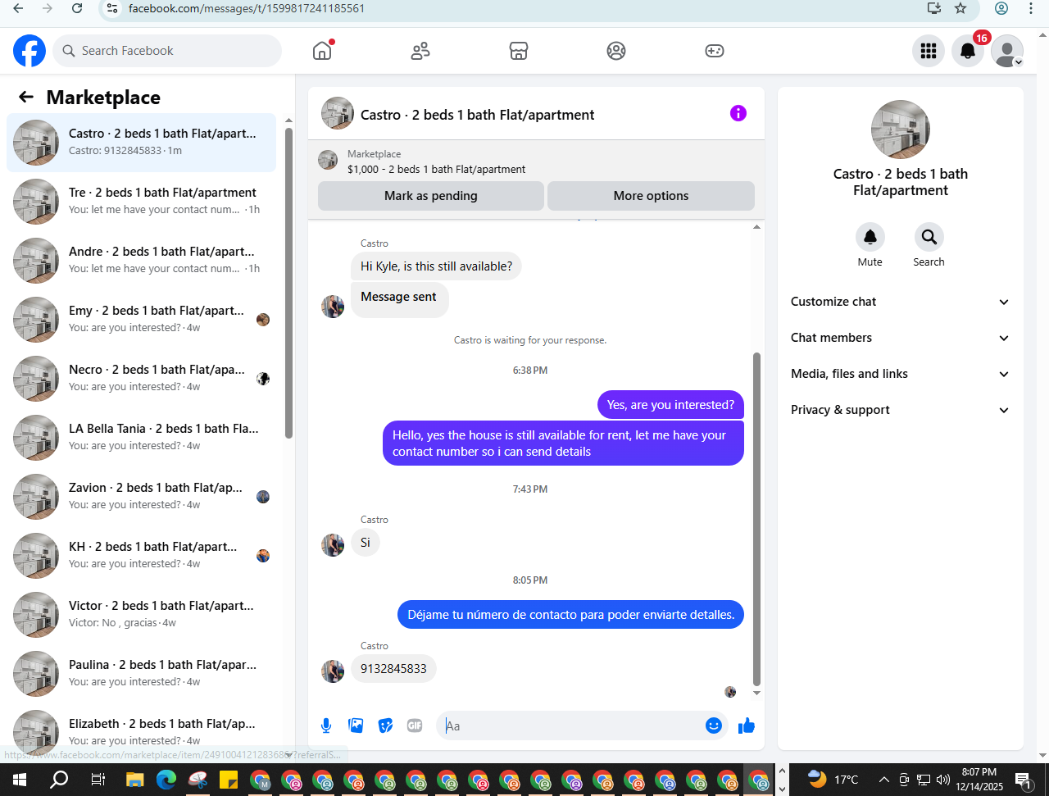This screenshot has height=796, width=1049.
Task: Click the 'Yes, are you interested?' message
Action: coord(670,405)
